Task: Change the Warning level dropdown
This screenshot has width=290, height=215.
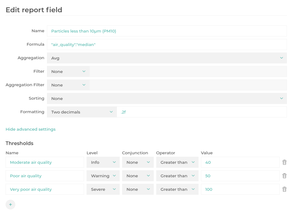Action: coord(103,176)
